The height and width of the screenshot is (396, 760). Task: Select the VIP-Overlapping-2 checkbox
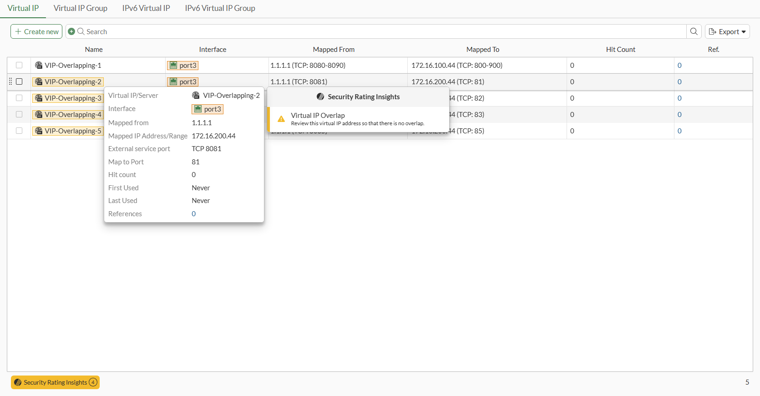19,81
